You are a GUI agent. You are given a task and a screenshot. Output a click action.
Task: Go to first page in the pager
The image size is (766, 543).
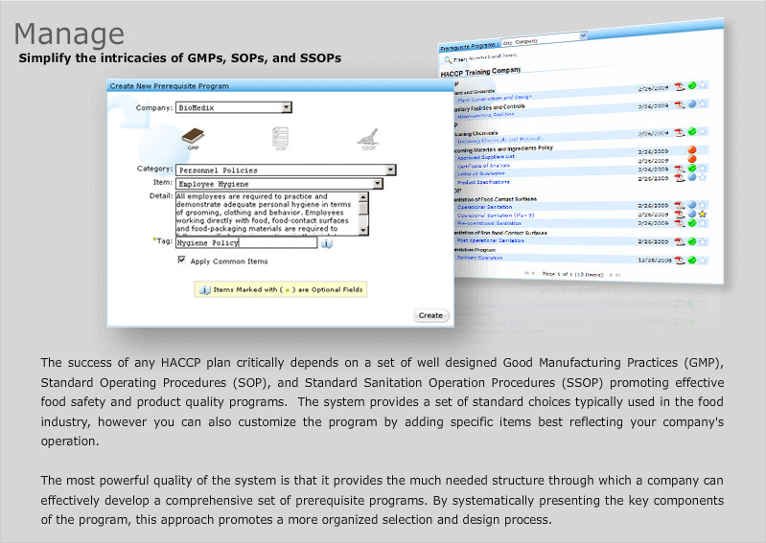click(x=526, y=273)
